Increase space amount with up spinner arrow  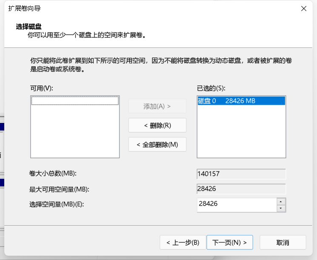(x=281, y=201)
